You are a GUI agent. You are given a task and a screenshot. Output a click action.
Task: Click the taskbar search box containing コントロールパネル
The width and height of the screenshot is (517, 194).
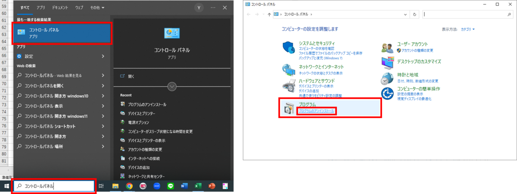click(x=54, y=186)
